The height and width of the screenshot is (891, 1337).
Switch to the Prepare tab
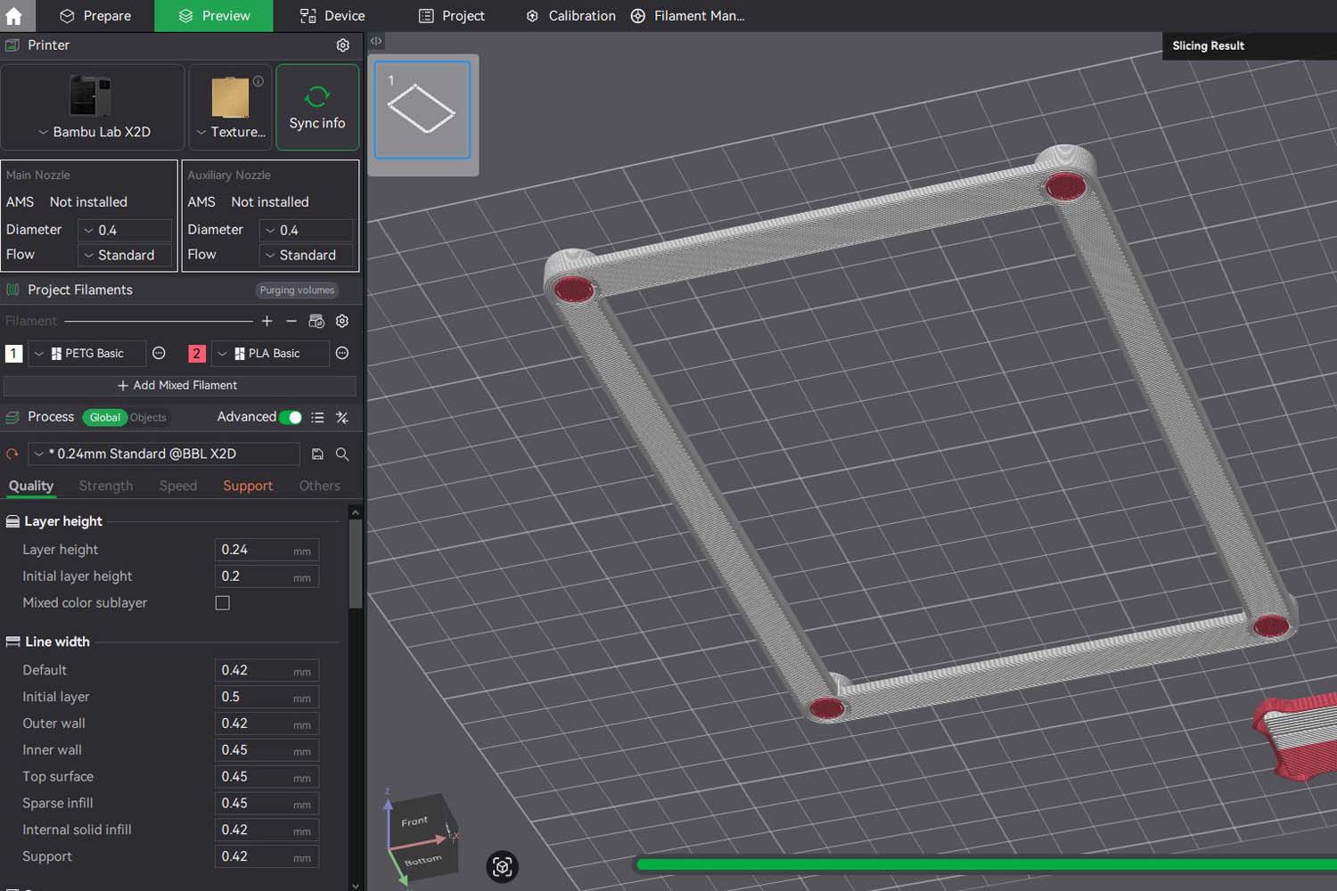coord(95,16)
